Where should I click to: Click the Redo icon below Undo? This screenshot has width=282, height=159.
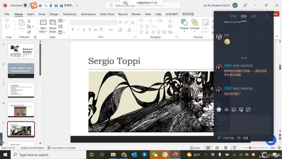click(x=7, y=27)
